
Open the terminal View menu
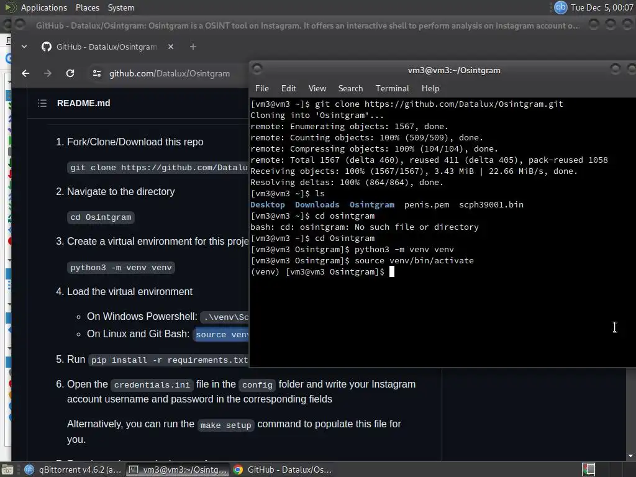317,88
